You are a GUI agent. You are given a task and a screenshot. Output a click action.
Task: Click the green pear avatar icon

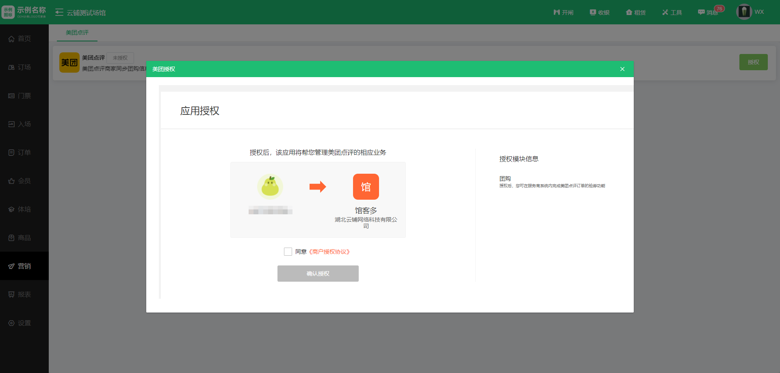pyautogui.click(x=270, y=187)
